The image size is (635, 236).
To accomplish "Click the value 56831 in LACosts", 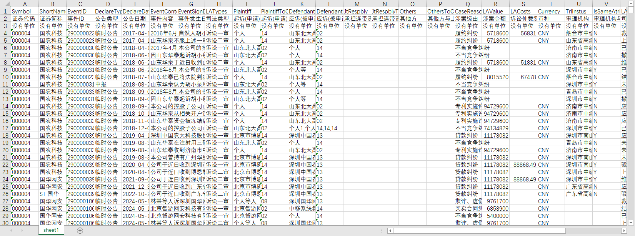I will (x=523, y=33).
